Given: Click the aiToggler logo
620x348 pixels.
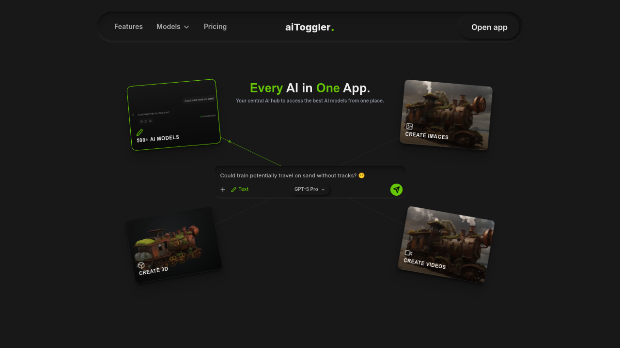Looking at the screenshot, I should [310, 27].
